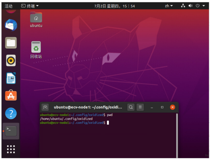Click the pwd command text in terminal

(110, 115)
